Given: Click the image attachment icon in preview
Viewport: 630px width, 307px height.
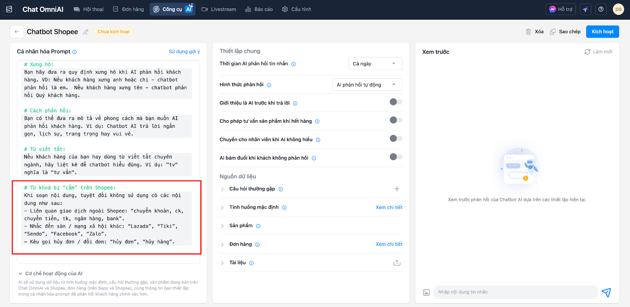Looking at the screenshot, I should [x=426, y=292].
